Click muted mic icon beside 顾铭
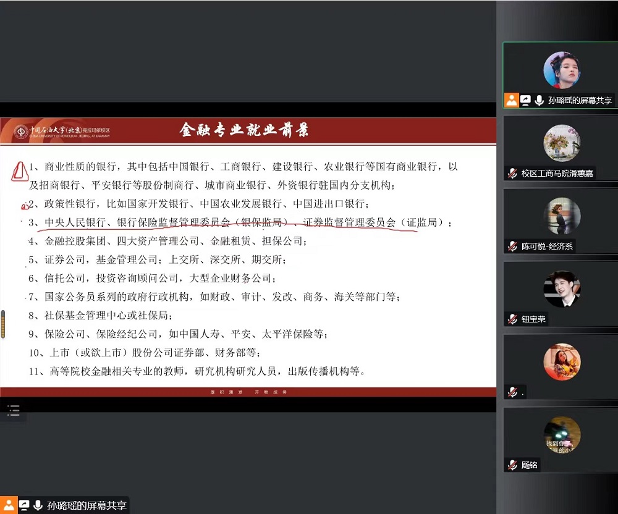618x514 pixels. coord(512,465)
